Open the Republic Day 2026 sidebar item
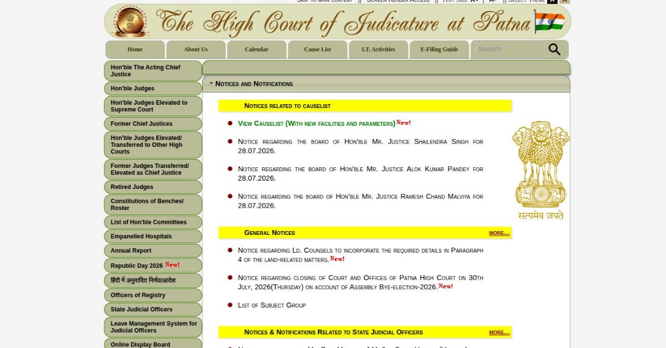Image resolution: width=666 pixels, height=348 pixels. pyautogui.click(x=153, y=265)
